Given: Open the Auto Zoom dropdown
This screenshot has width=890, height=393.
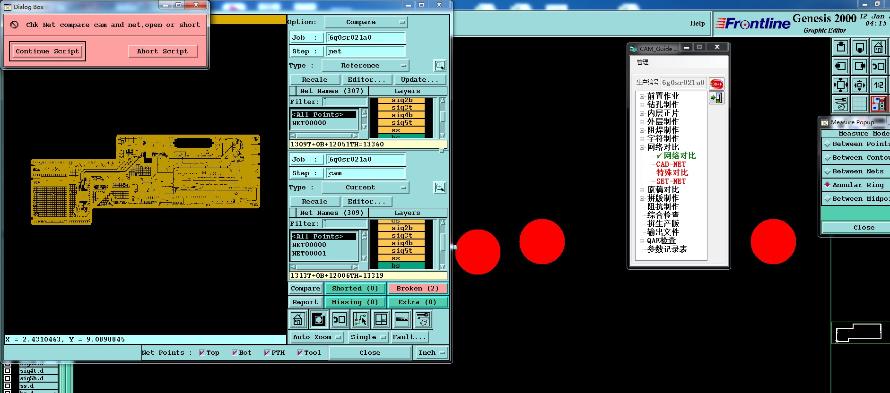Looking at the screenshot, I should pos(316,337).
